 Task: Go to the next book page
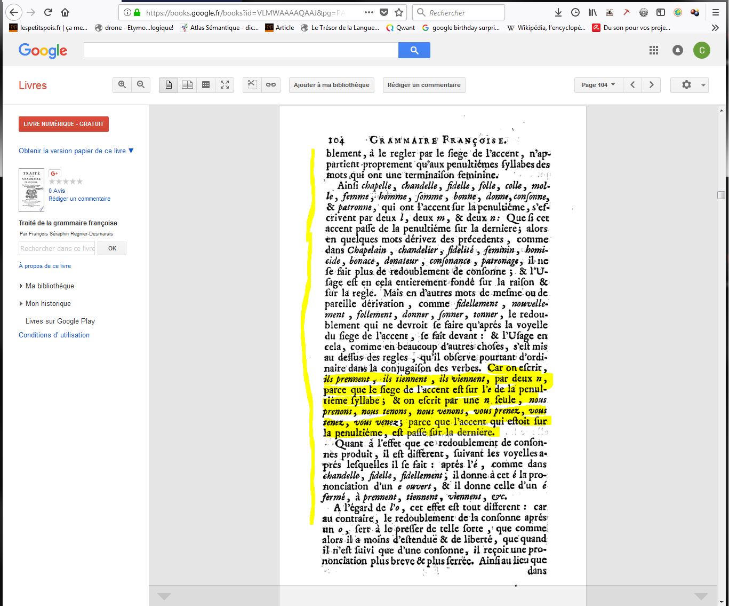click(651, 85)
